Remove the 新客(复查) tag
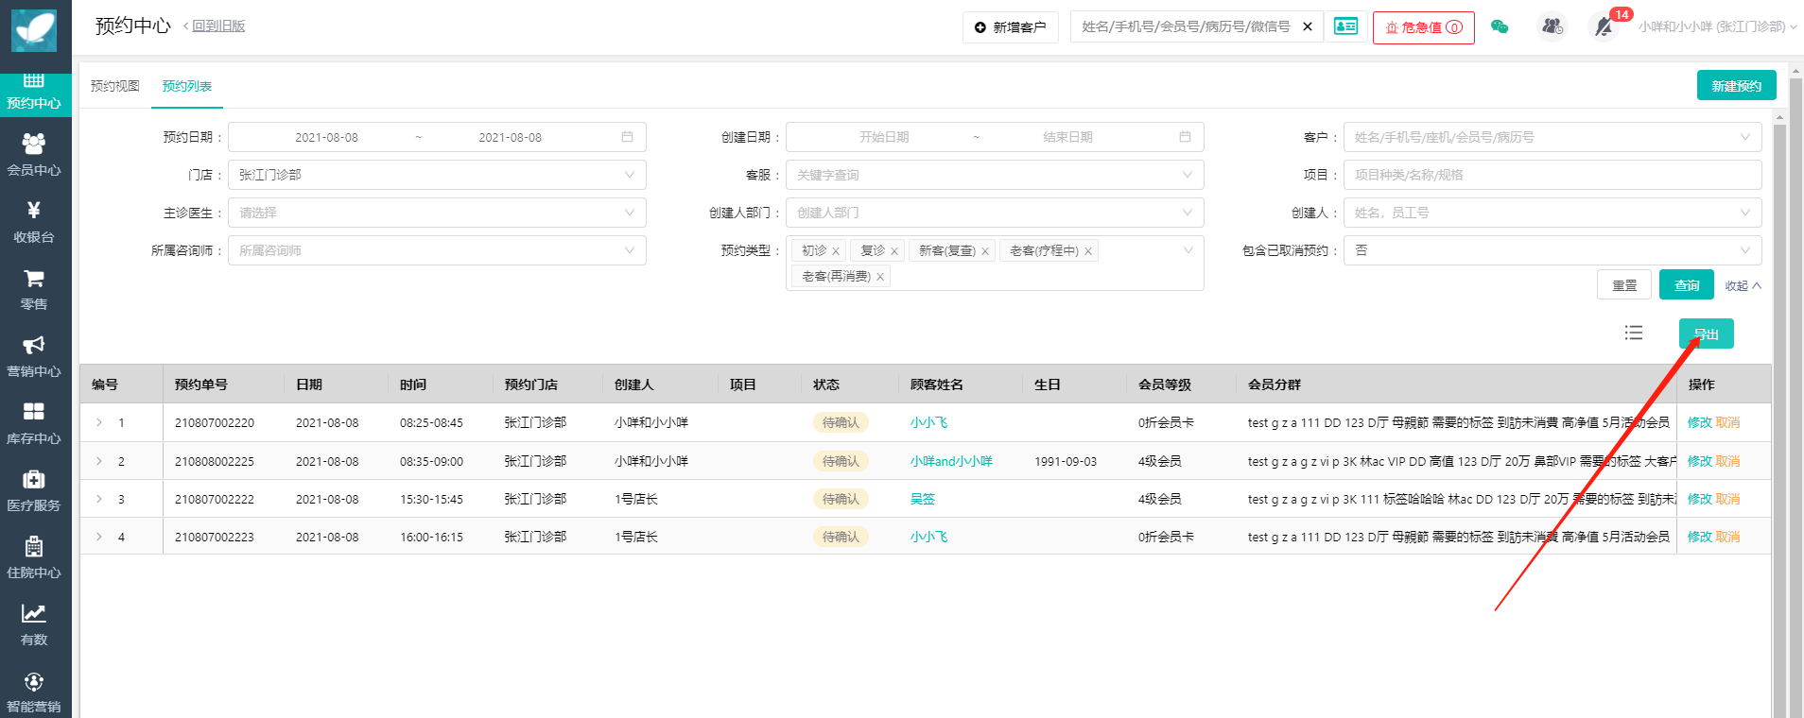This screenshot has height=718, width=1804. (x=985, y=251)
